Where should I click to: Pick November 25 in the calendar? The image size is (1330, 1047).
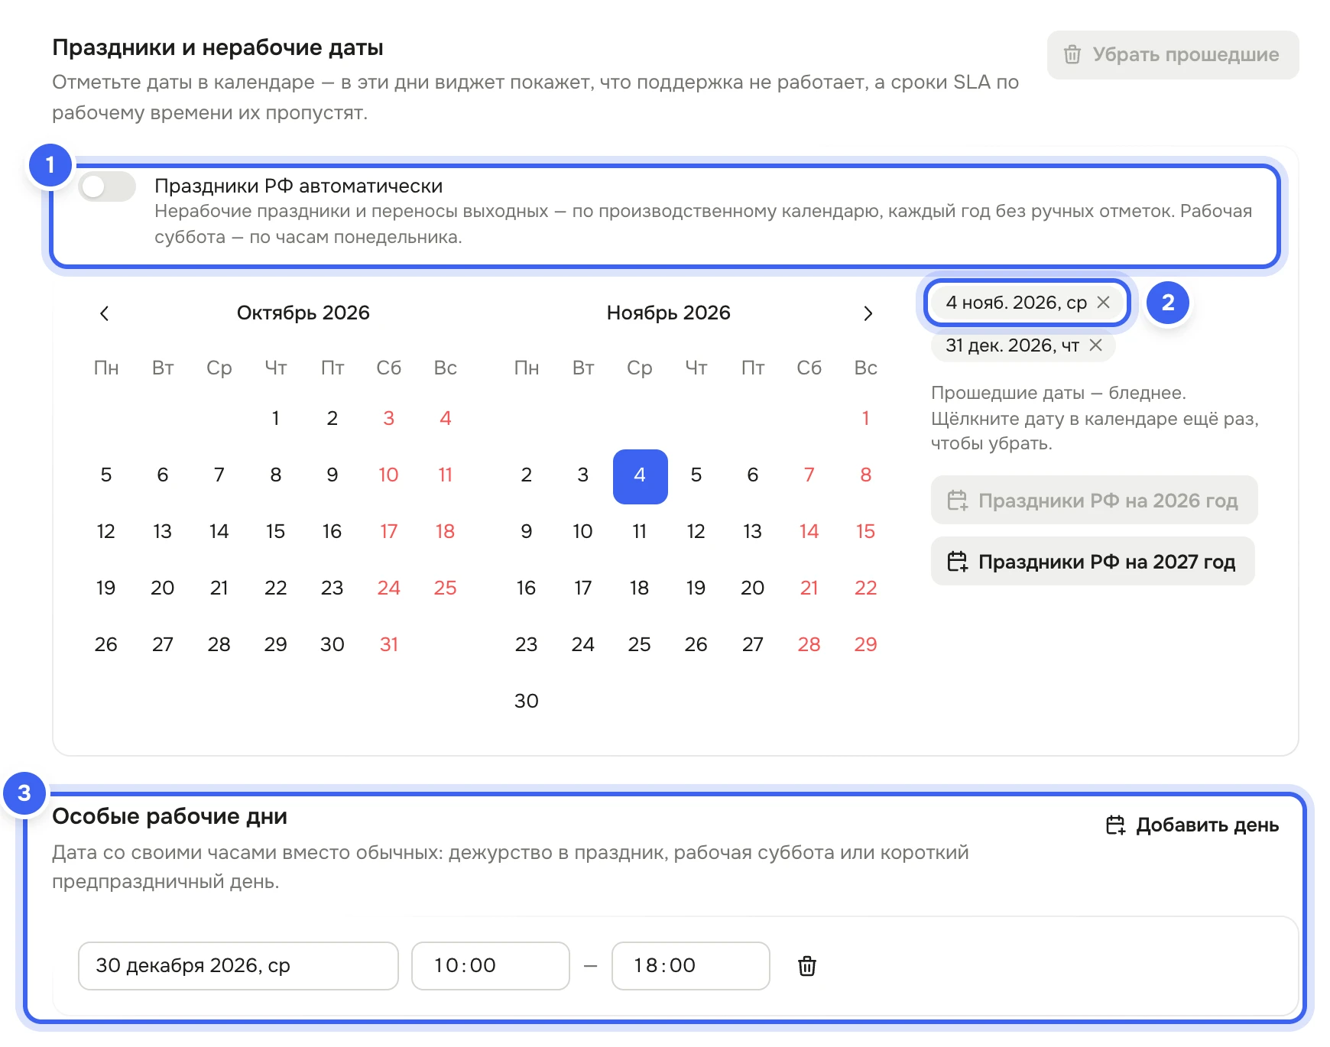pos(640,645)
